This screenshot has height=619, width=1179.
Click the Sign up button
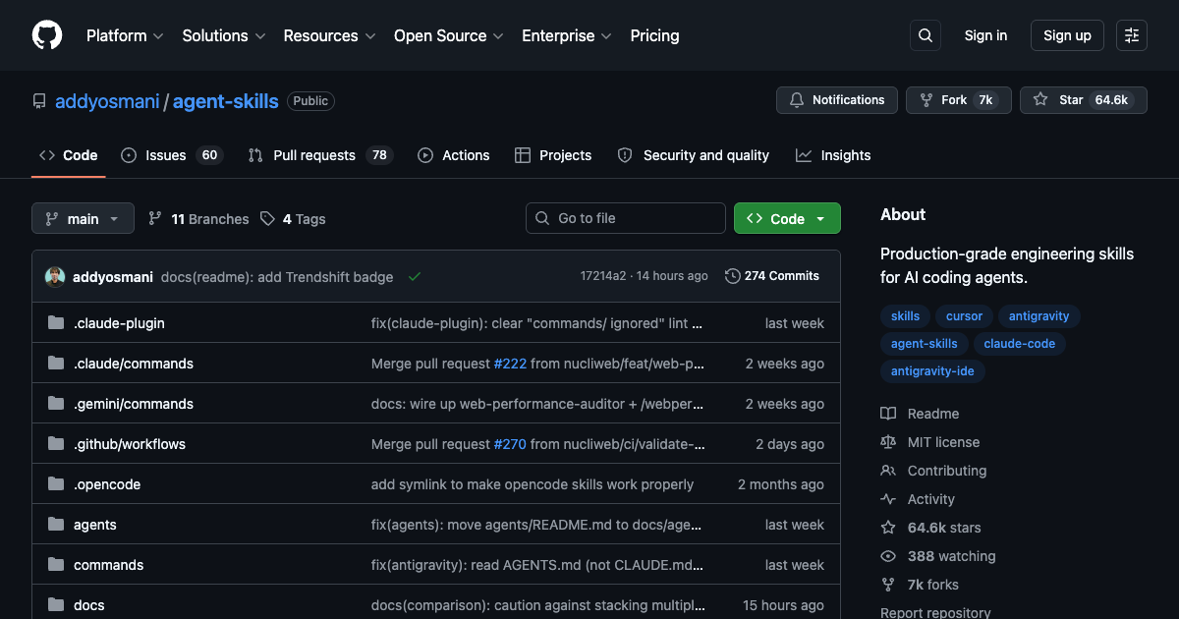point(1067,35)
